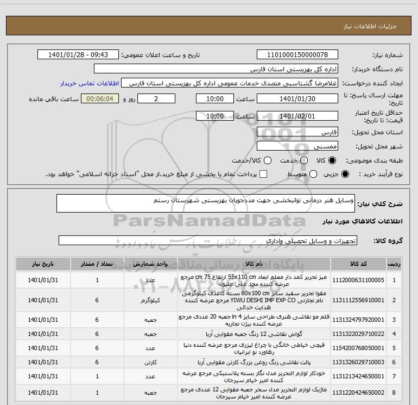Click the response deadline hour 10:00 field
This screenshot has height=405, width=418.
(x=215, y=98)
